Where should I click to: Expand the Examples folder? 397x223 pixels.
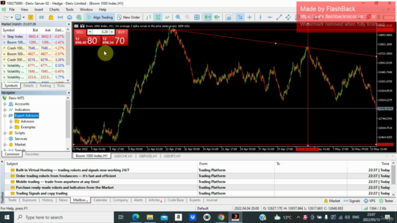(x=11, y=127)
